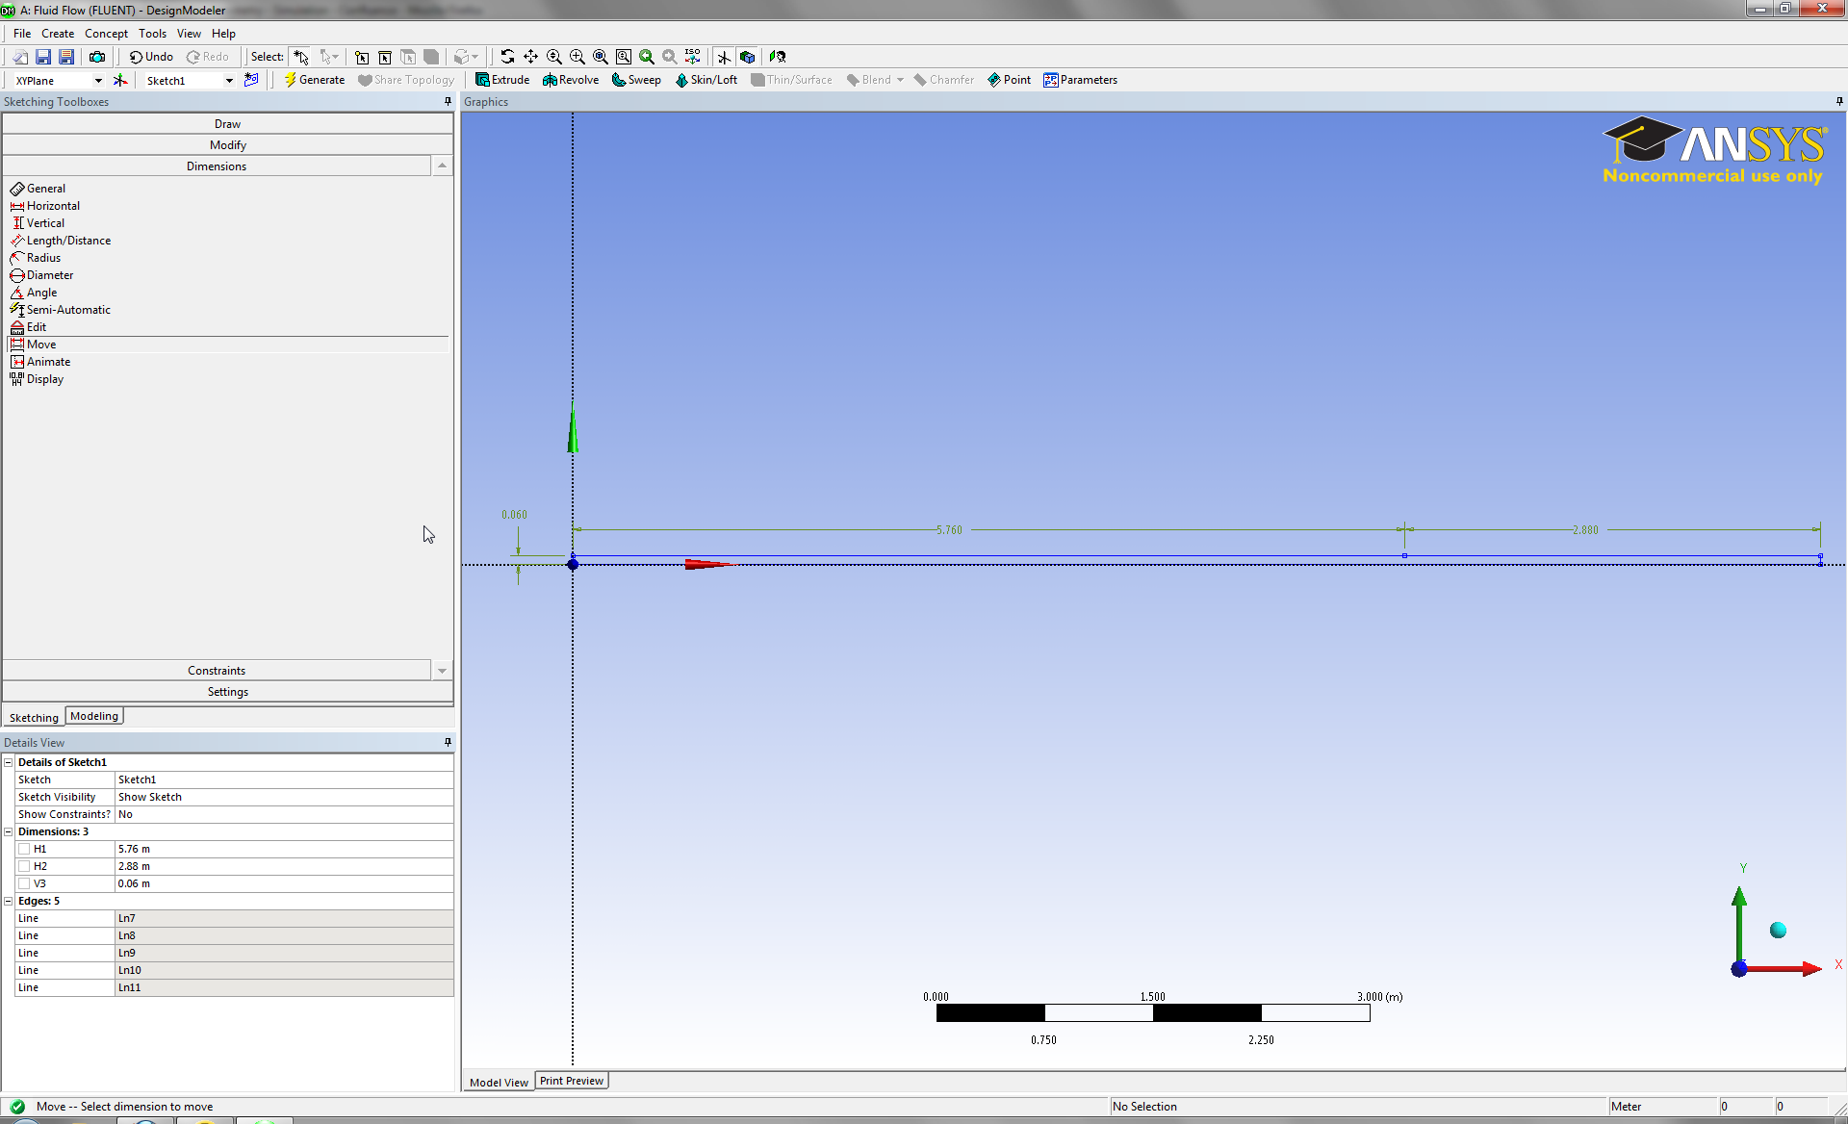
Task: Open the Sketch1 sketch dropdown
Action: tap(229, 81)
